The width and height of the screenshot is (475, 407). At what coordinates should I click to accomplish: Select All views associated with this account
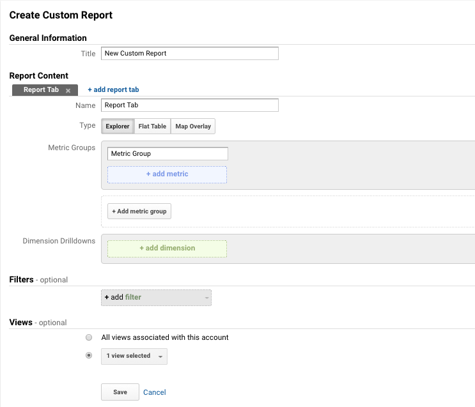[89, 337]
